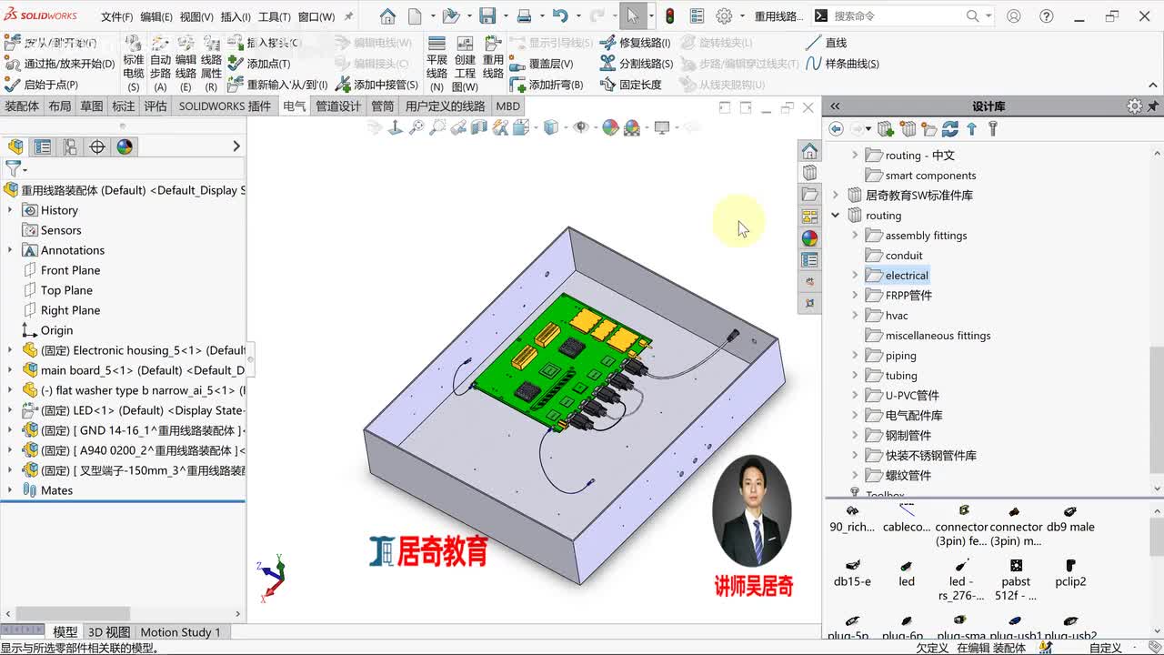Image resolution: width=1164 pixels, height=655 pixels.
Task: Expand the electrical folder in Design Library
Action: click(855, 276)
